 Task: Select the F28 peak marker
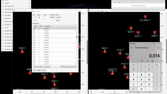155,32
